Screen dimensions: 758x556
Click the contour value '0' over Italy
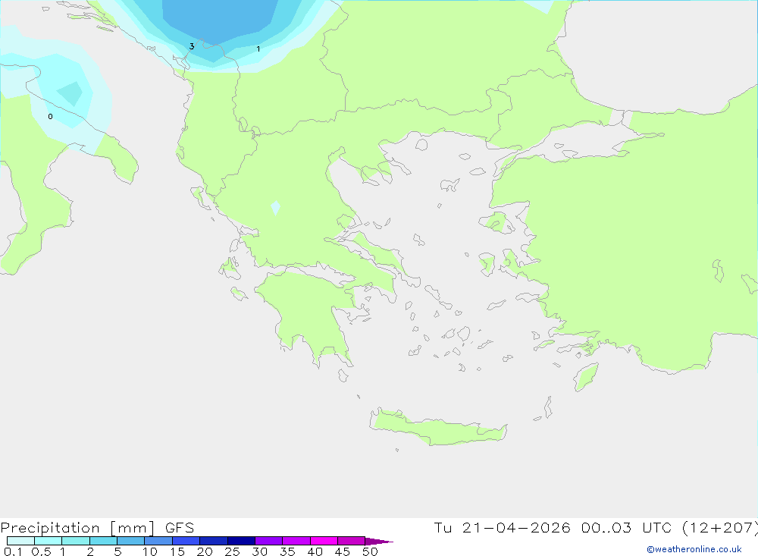coord(50,117)
